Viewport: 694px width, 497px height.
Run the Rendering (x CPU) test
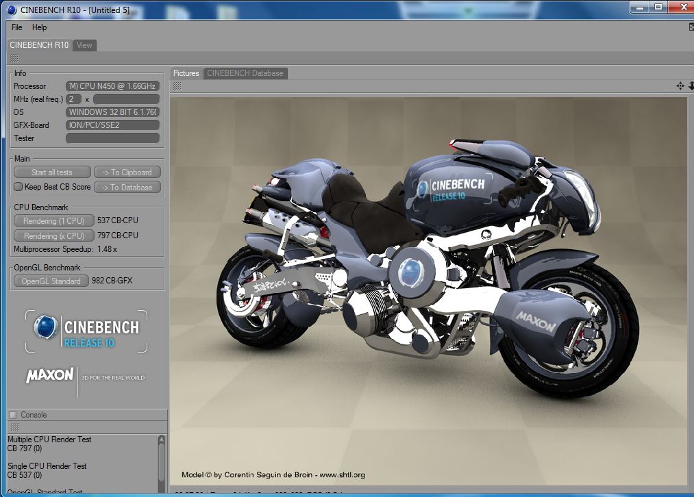click(54, 235)
